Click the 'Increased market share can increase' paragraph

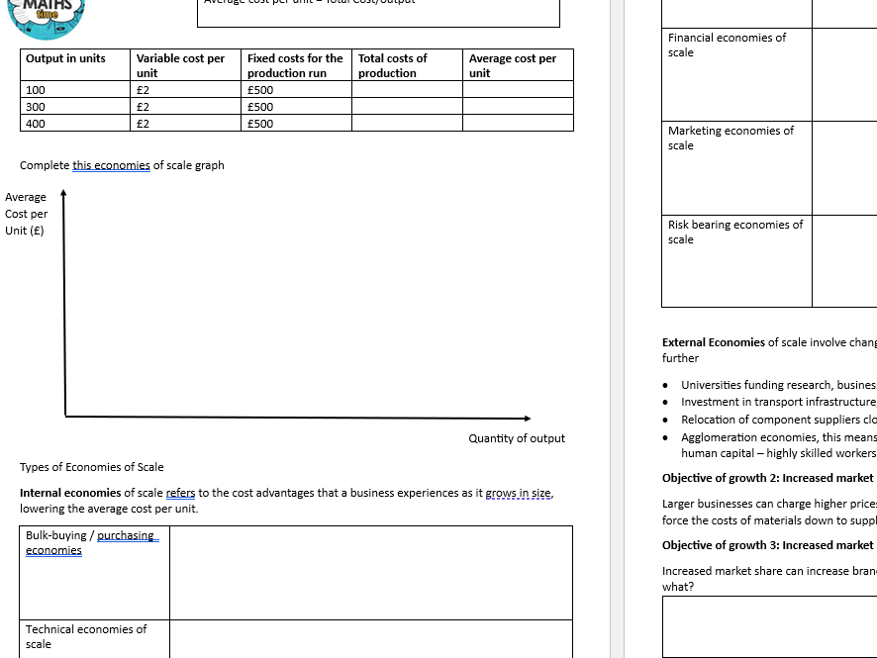[770, 579]
